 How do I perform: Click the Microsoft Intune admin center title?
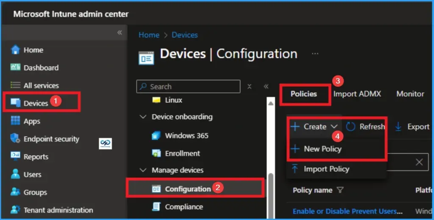pyautogui.click(x=71, y=14)
